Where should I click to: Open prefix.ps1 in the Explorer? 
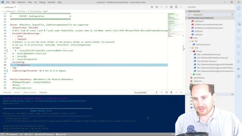click(x=199, y=31)
